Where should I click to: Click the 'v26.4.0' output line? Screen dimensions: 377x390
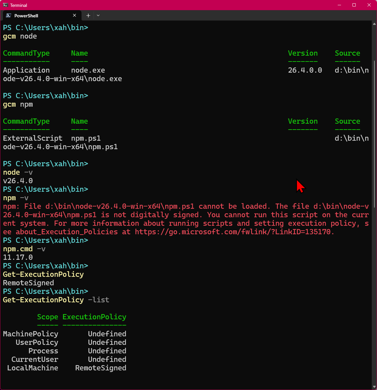pos(18,181)
